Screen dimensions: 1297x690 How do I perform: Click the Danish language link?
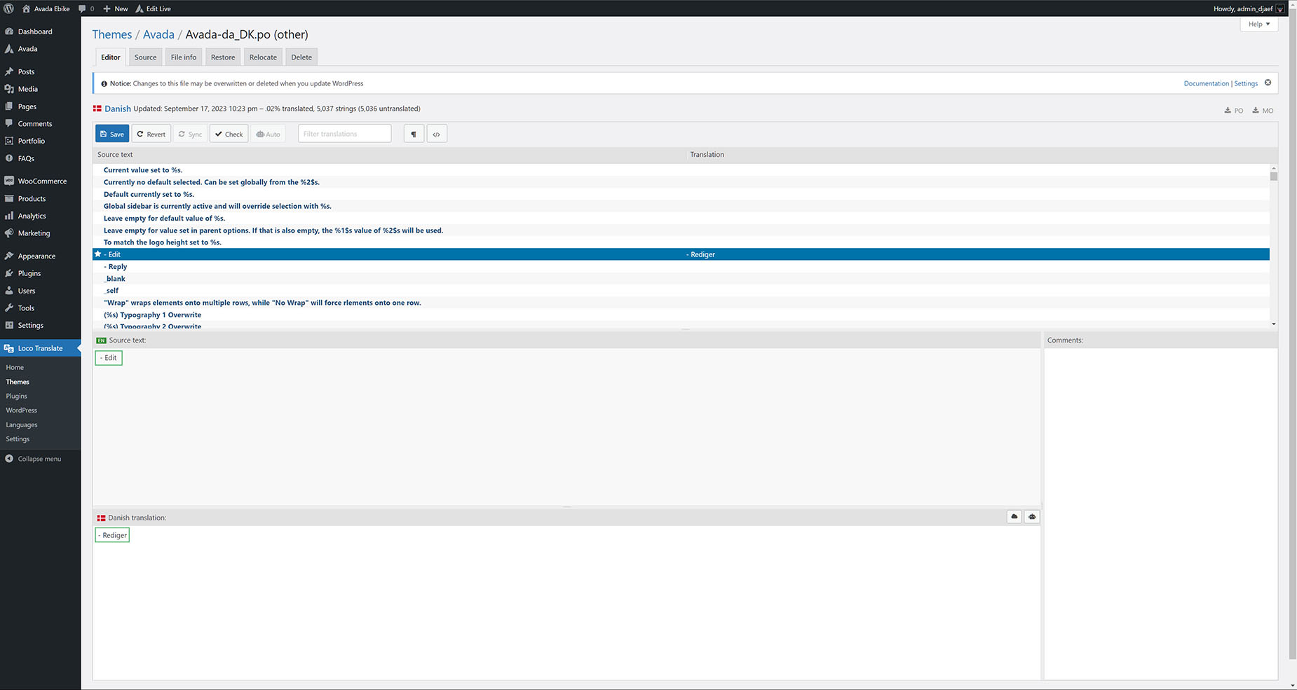click(x=118, y=109)
